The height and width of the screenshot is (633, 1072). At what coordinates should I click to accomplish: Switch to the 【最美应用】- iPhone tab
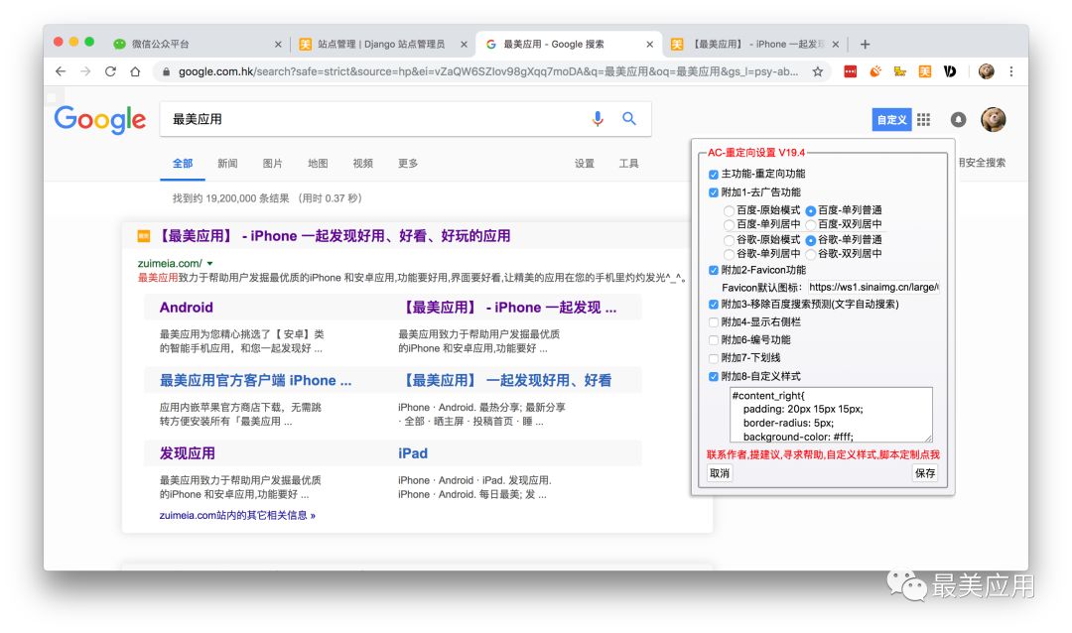coord(754,45)
